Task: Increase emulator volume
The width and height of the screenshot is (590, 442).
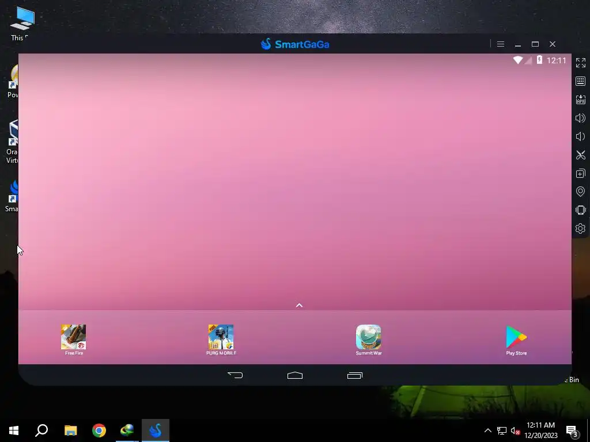Action: tap(581, 118)
